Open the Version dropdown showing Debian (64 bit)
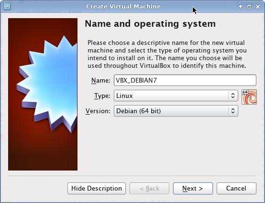 176,111
